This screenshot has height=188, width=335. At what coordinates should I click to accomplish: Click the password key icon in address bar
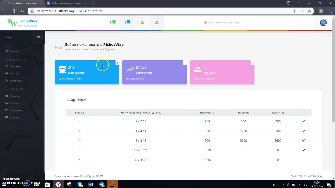[294, 11]
